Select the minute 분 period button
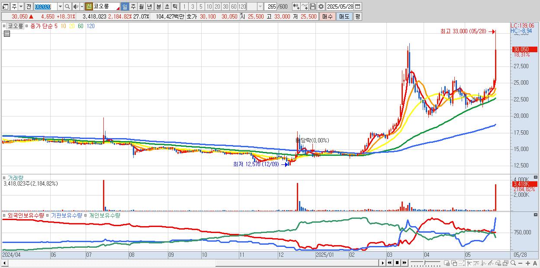Image resolution: width=540 pixels, height=268 pixels. pyautogui.click(x=158, y=6)
